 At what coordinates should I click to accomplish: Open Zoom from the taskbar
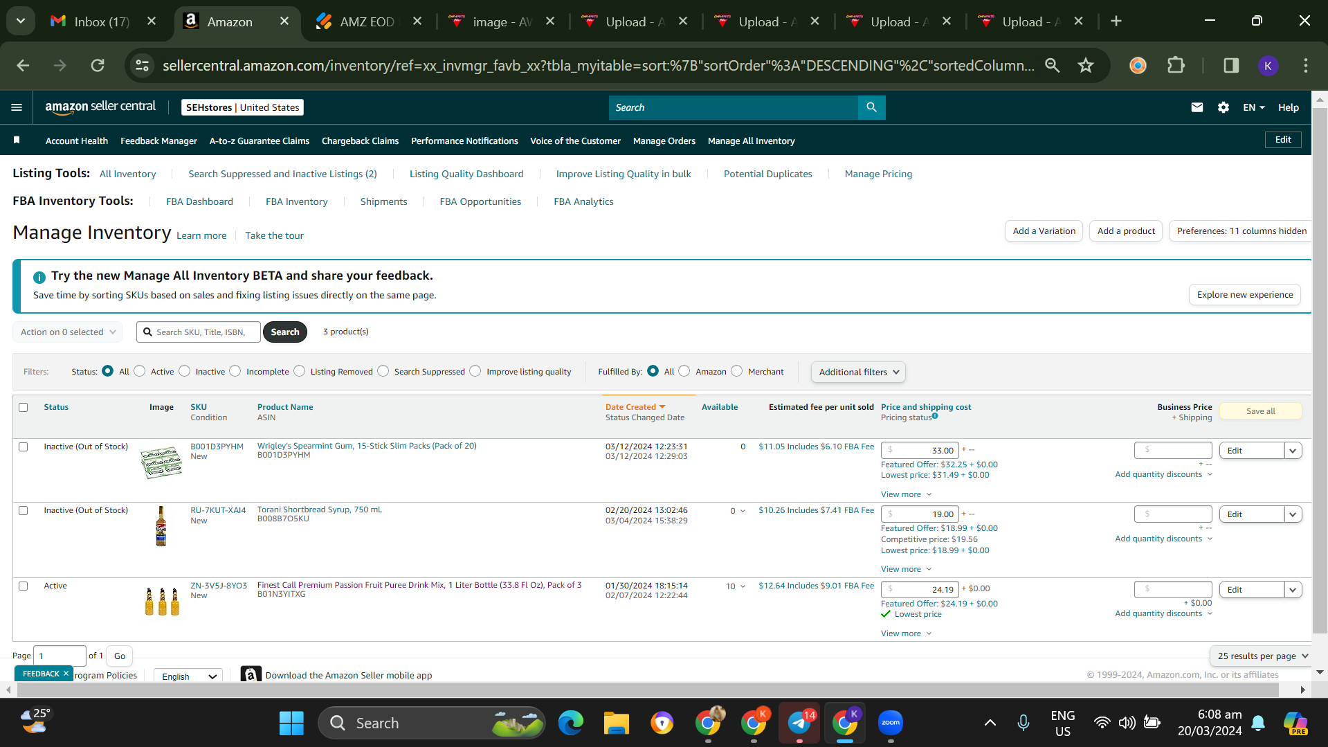[891, 723]
